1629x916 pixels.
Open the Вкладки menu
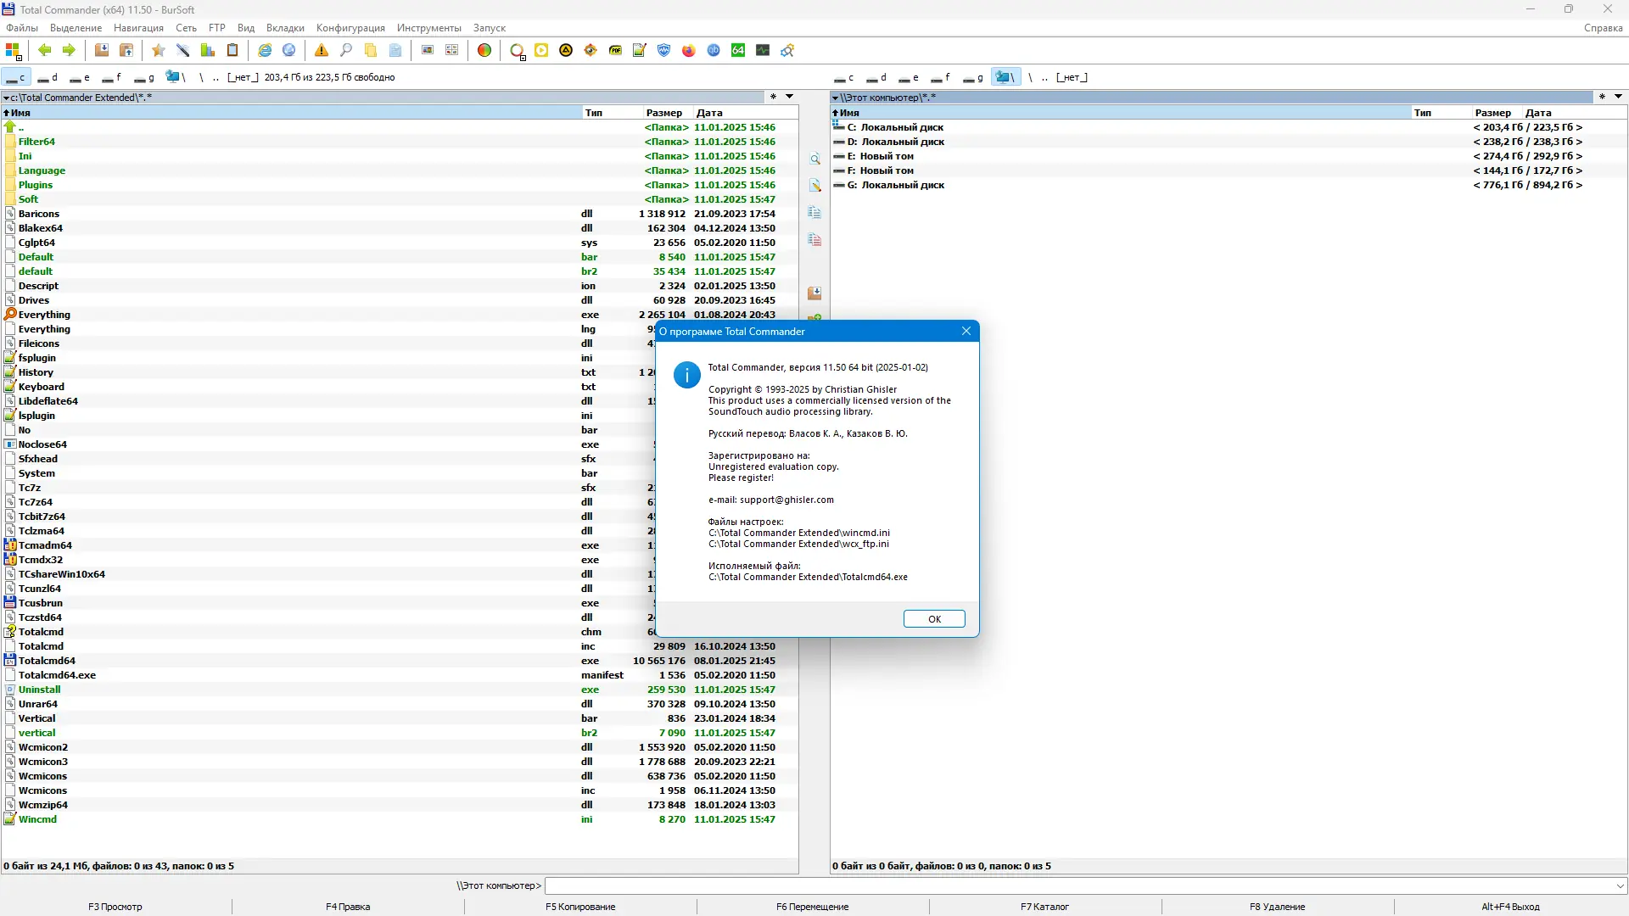[x=285, y=28]
